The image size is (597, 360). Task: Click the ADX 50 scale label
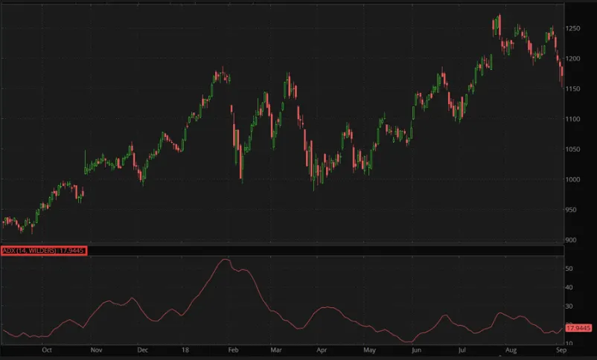(569, 269)
